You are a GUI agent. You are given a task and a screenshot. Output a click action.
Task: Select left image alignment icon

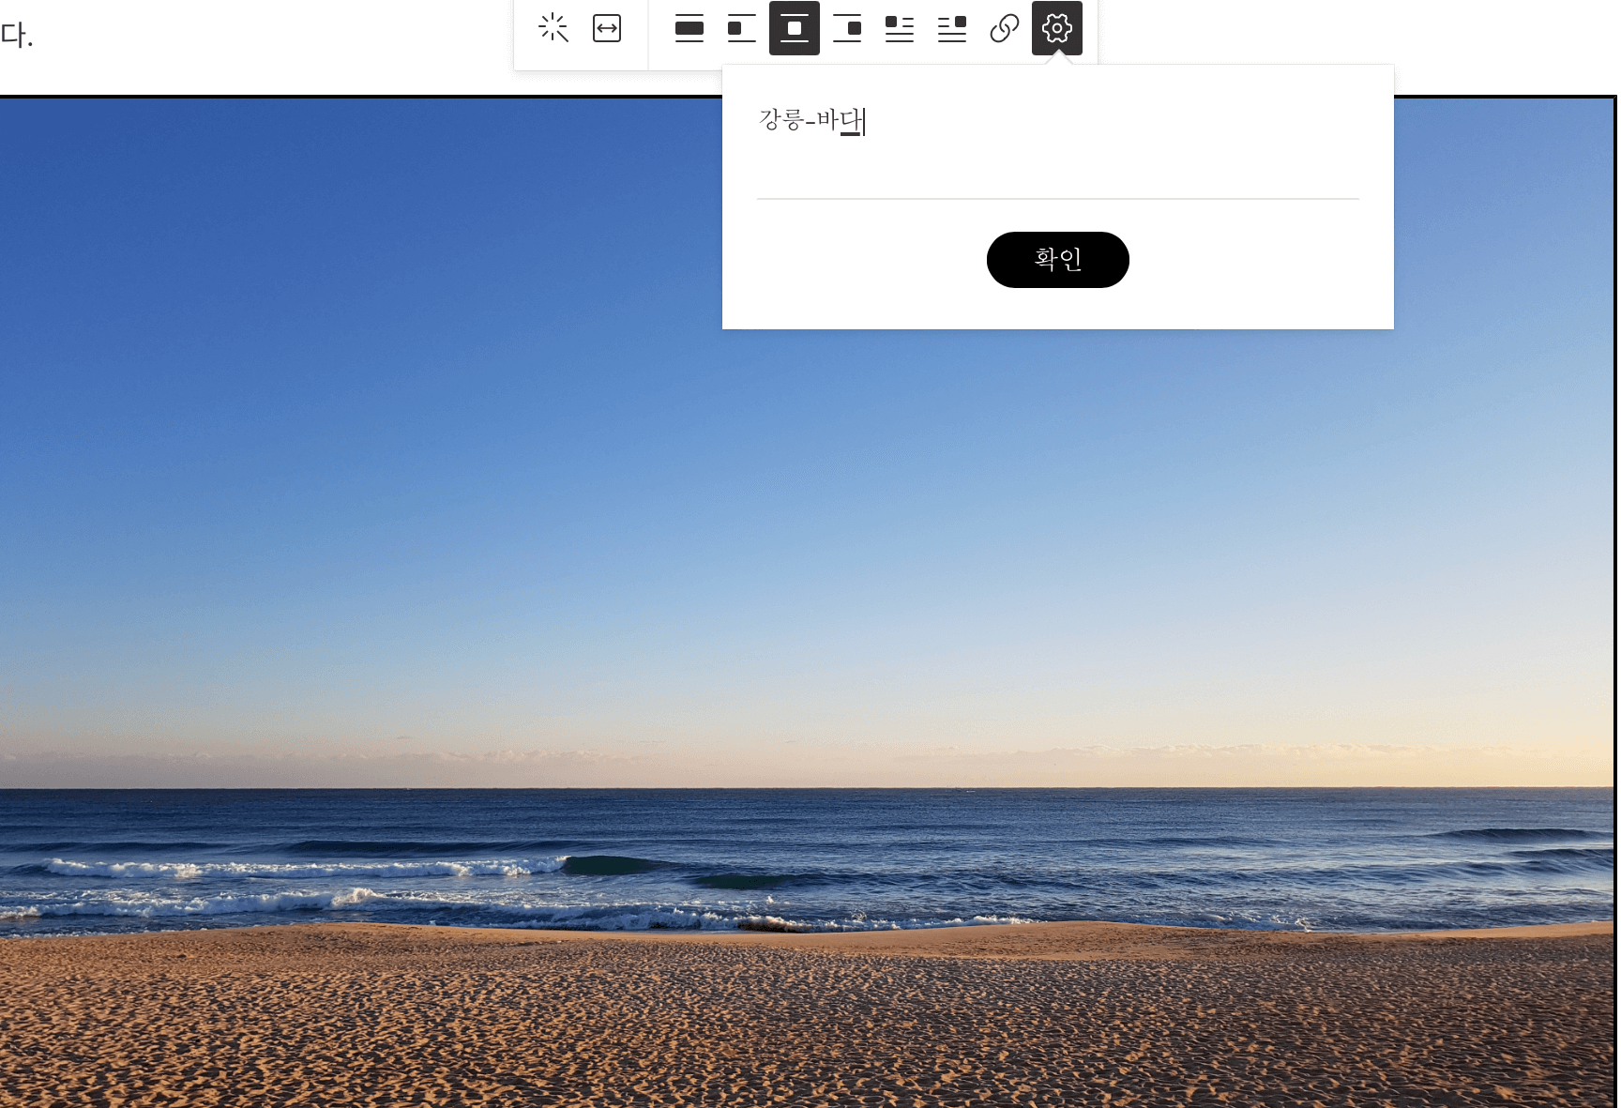(742, 28)
